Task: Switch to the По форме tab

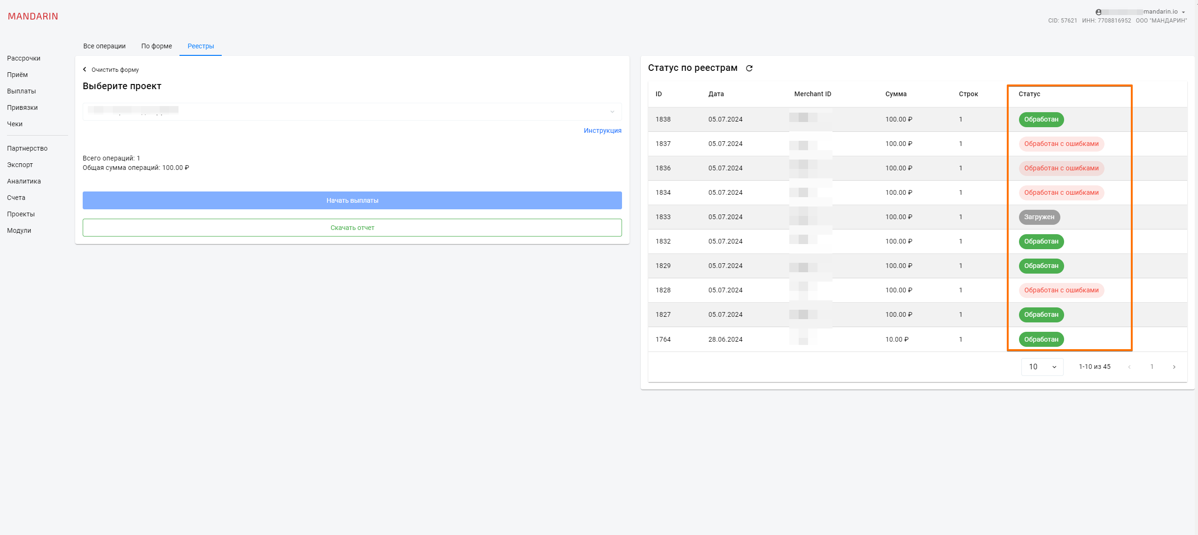Action: click(x=156, y=46)
